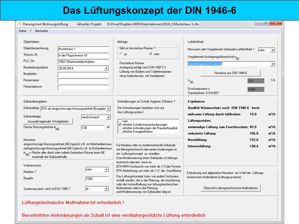Image resolution: width=299 pixels, height=224 pixels.
Task: Expand the Neubau dropdown
Action: 106,170
